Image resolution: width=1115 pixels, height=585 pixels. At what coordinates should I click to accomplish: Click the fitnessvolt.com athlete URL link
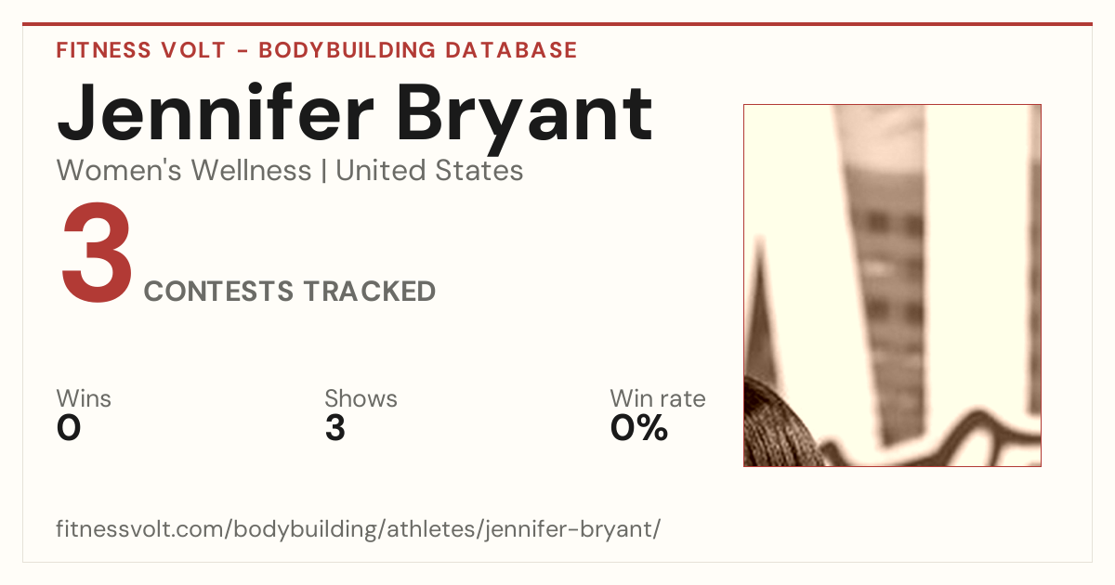pos(359,529)
